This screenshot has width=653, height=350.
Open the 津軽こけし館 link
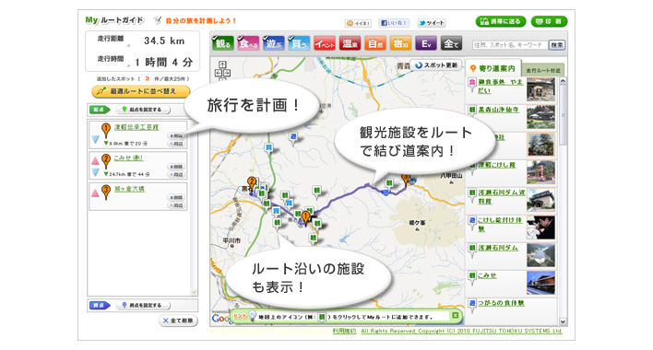tap(496, 165)
